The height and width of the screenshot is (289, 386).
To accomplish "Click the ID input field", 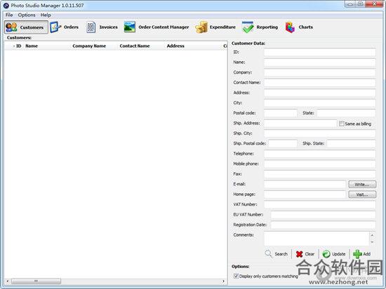I will tap(320, 52).
